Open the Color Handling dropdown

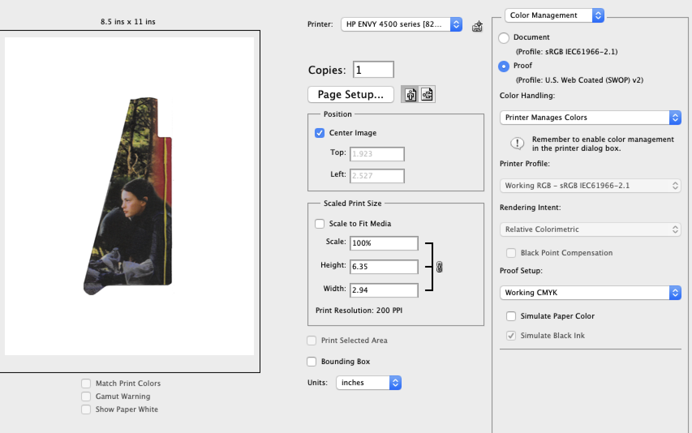[590, 118]
